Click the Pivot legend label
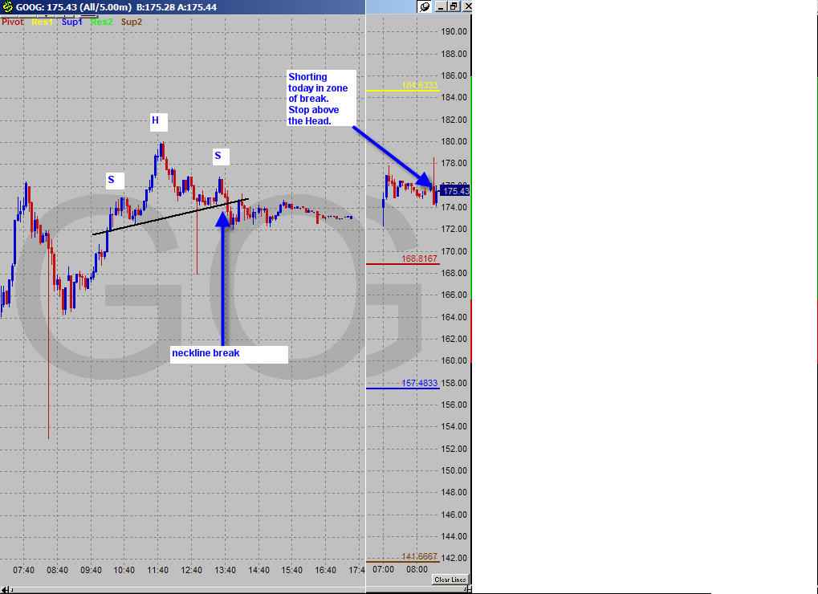This screenshot has width=818, height=594. point(13,22)
